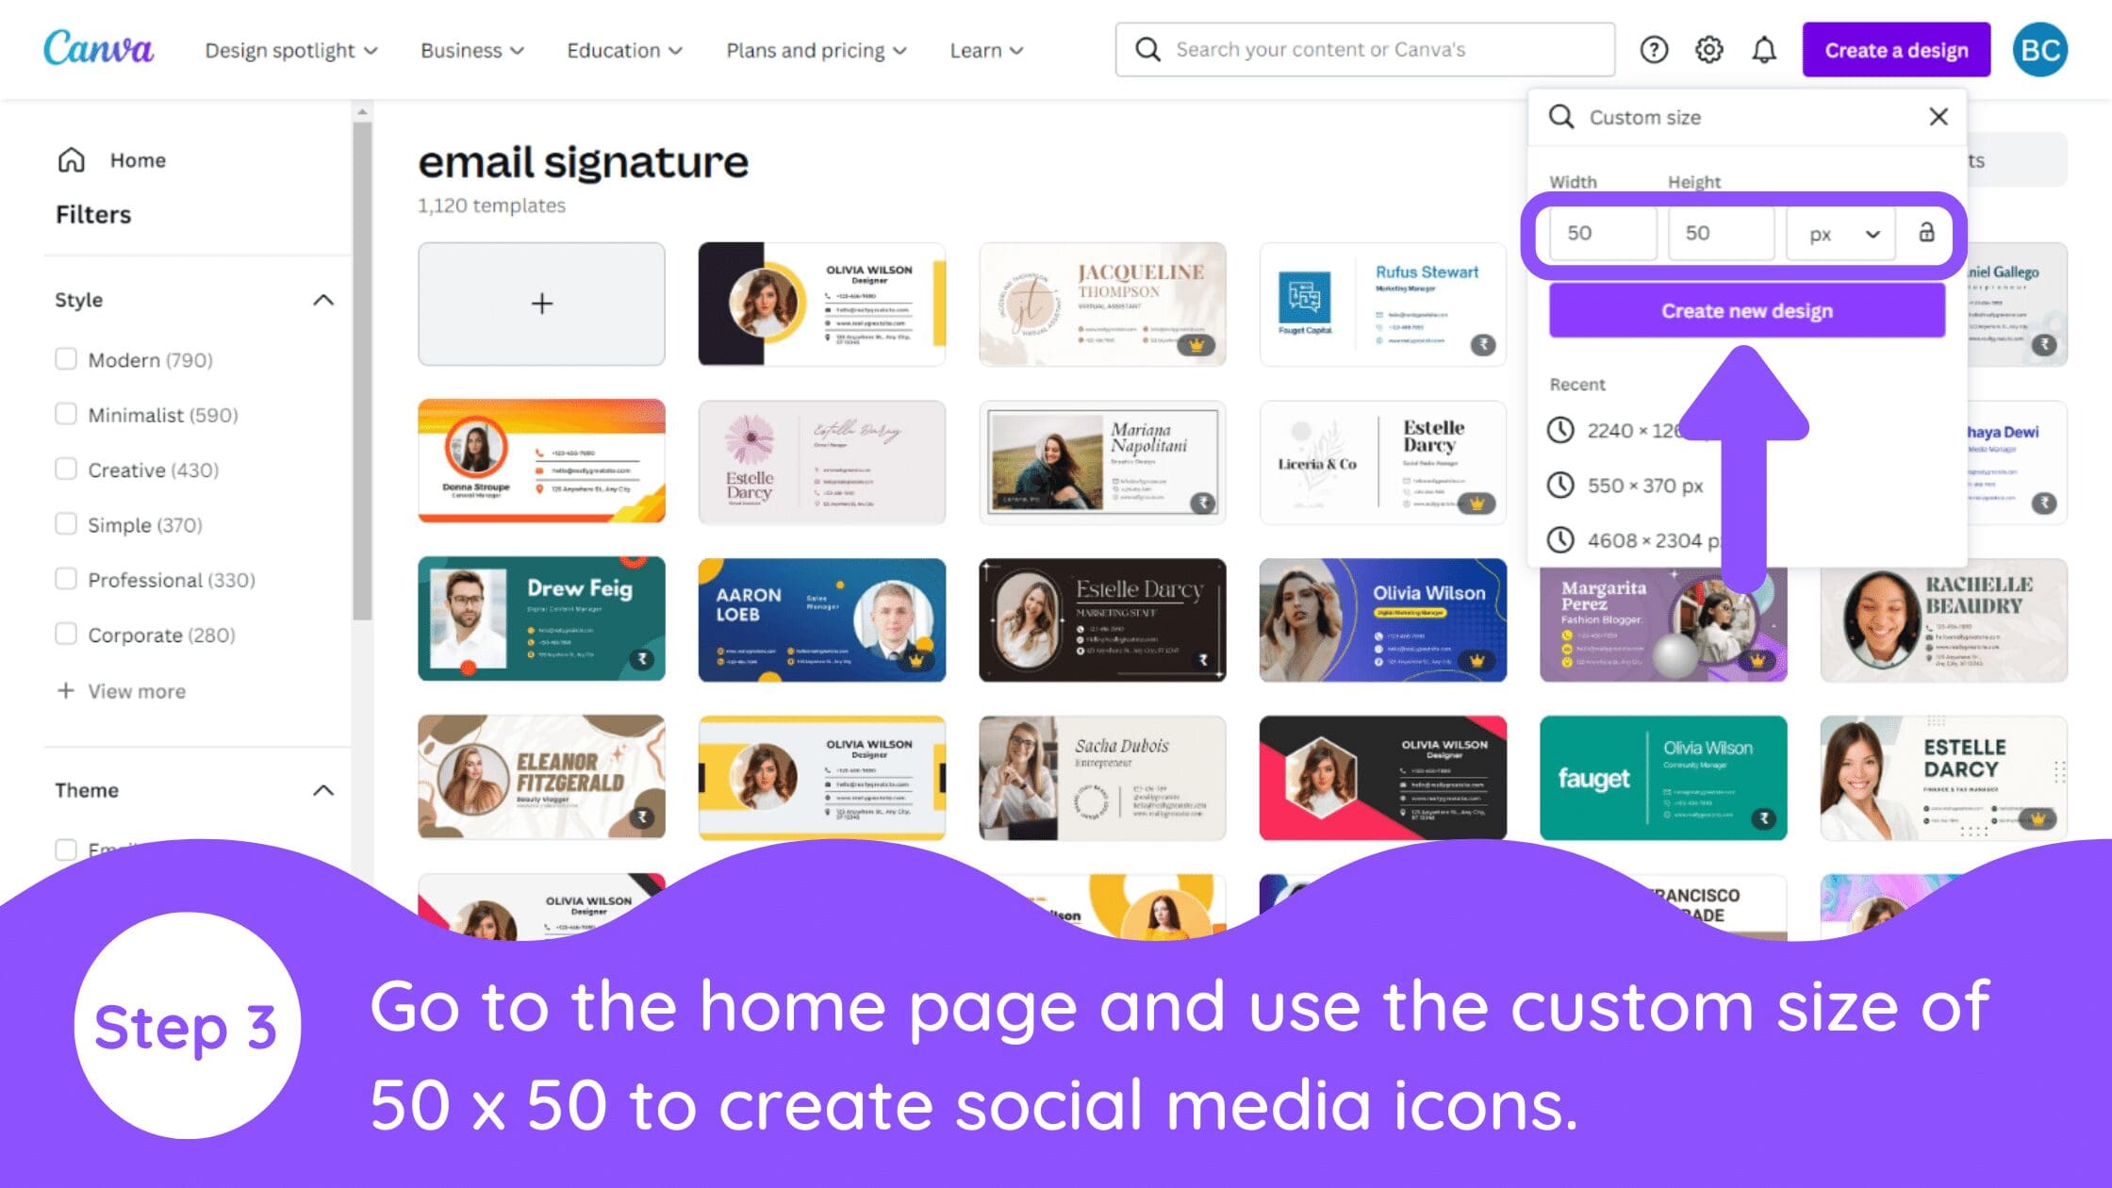Click the Create a design button

pos(1897,49)
